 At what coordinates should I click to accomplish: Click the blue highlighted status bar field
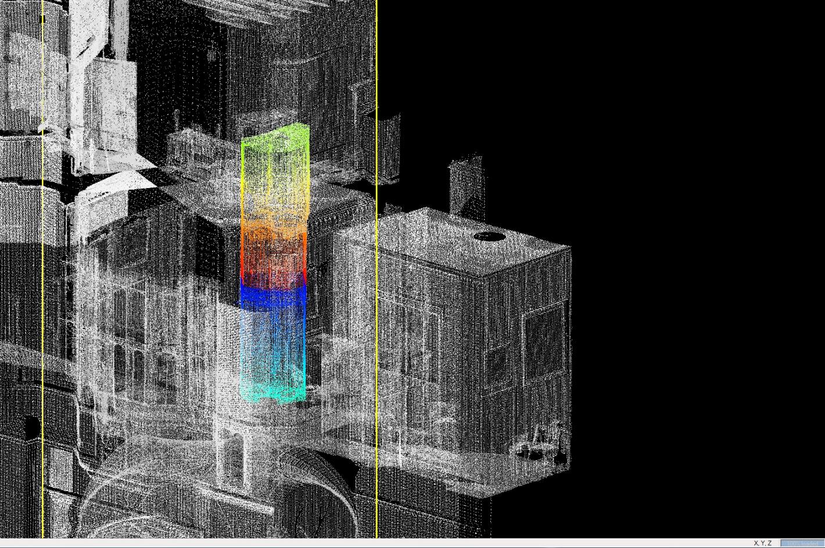click(x=802, y=543)
